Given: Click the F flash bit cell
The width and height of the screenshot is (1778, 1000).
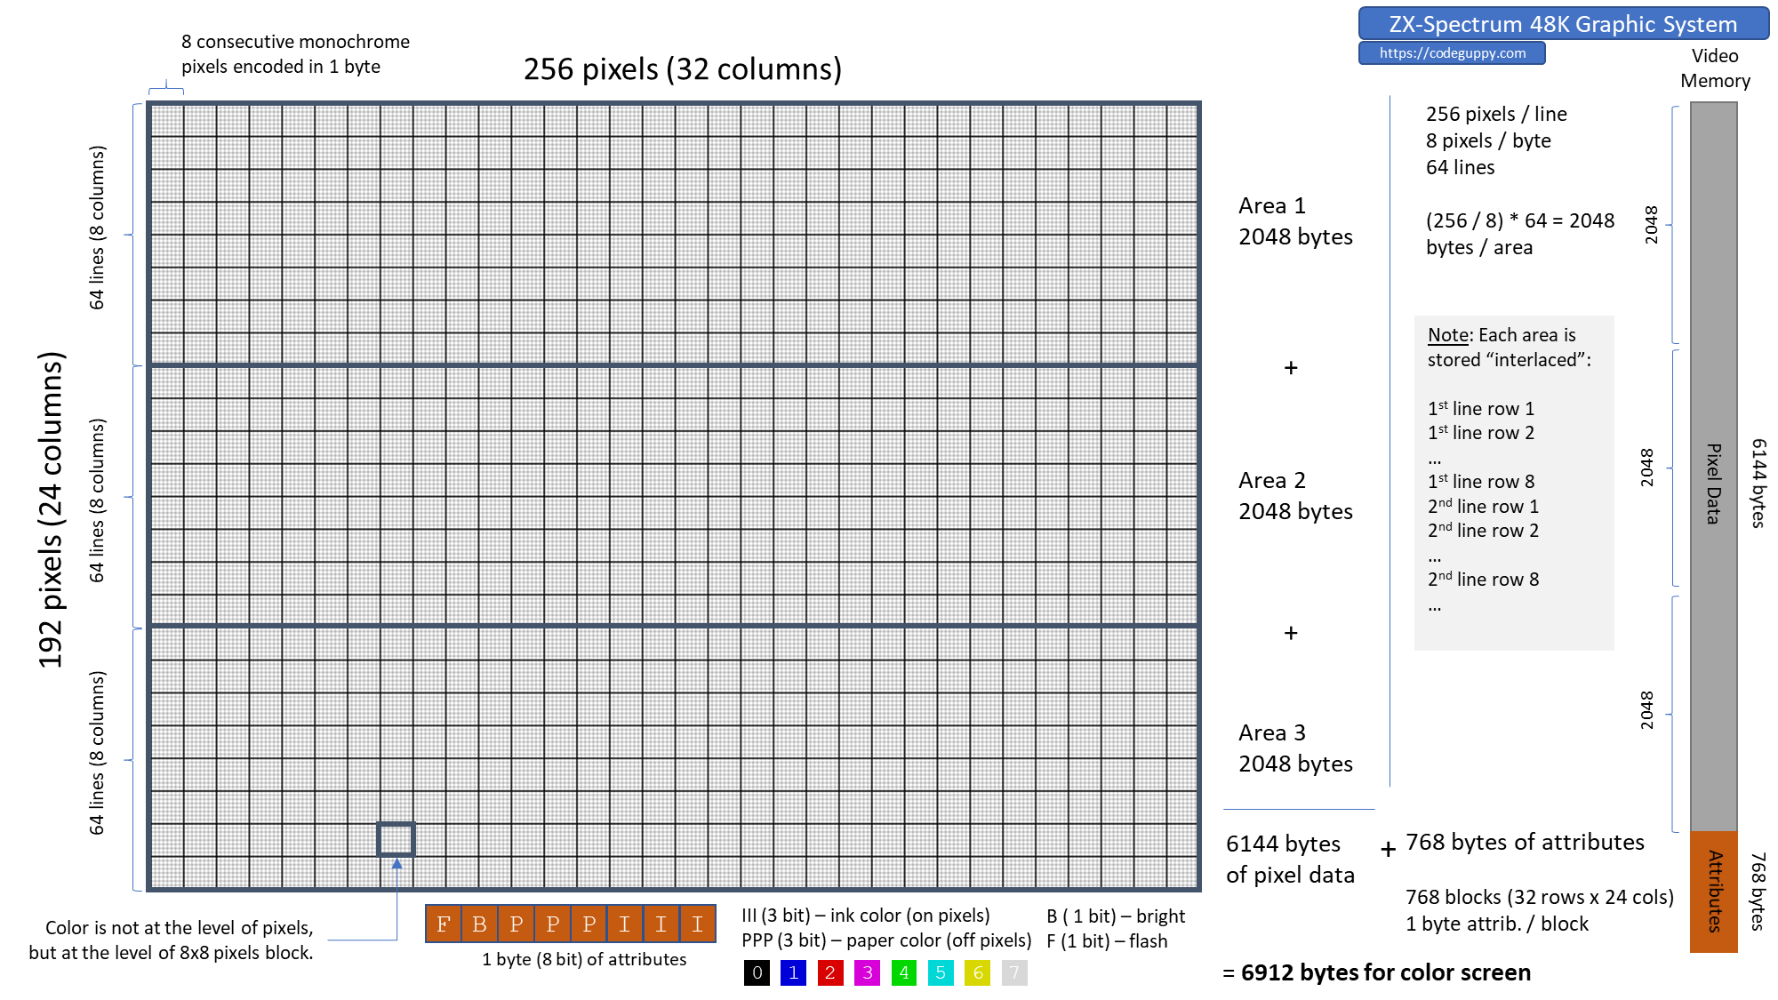Looking at the screenshot, I should [444, 924].
